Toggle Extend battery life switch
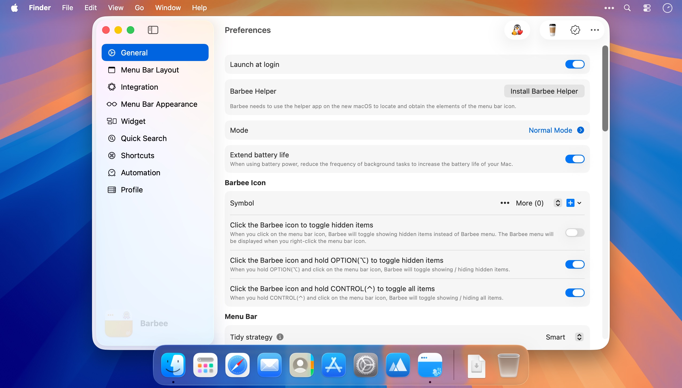Image resolution: width=682 pixels, height=388 pixels. [575, 159]
